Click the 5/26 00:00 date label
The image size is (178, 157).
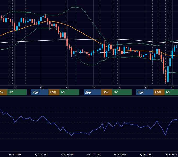[15, 154]
